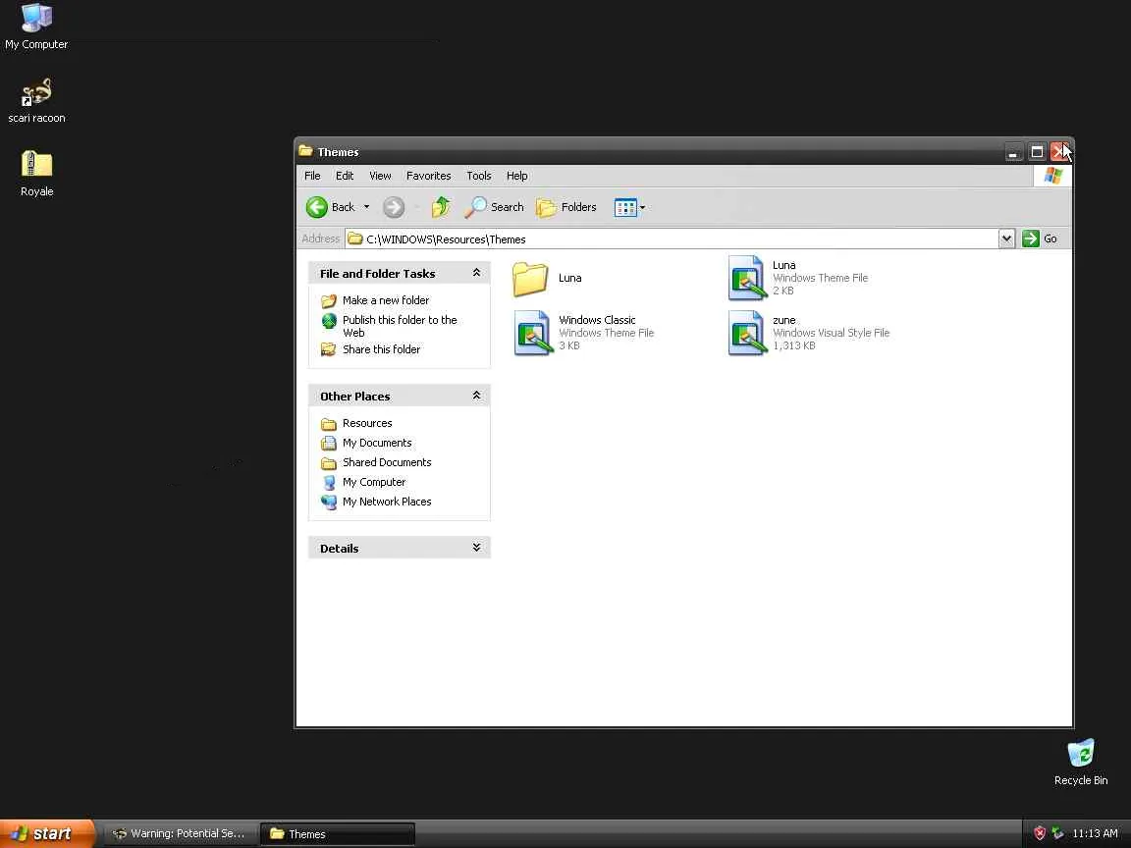The width and height of the screenshot is (1131, 848).
Task: Click the Windows flag logo in menu bar
Action: pos(1053,176)
